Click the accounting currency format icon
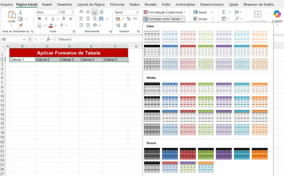The height and width of the screenshot is (176, 284). click(118, 19)
